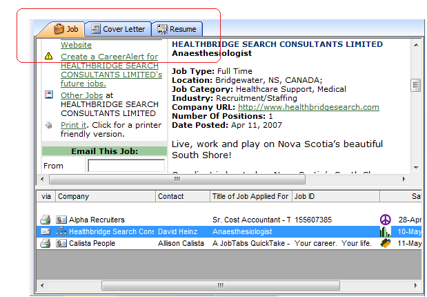Click Sr. Cost Accountant job title cell
Image resolution: width=427 pixels, height=297 pixels.
pos(251,220)
